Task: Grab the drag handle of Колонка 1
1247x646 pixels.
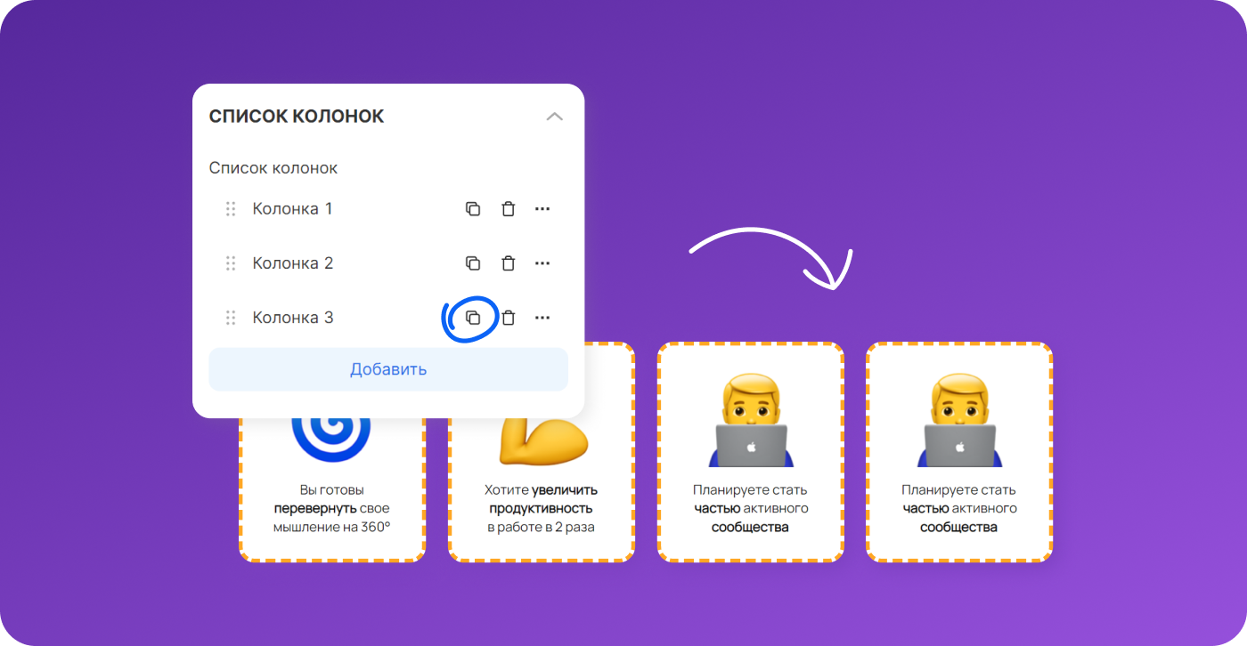Action: (231, 209)
